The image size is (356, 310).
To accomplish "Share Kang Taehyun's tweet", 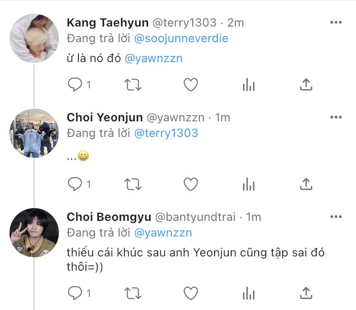I will (x=306, y=85).
